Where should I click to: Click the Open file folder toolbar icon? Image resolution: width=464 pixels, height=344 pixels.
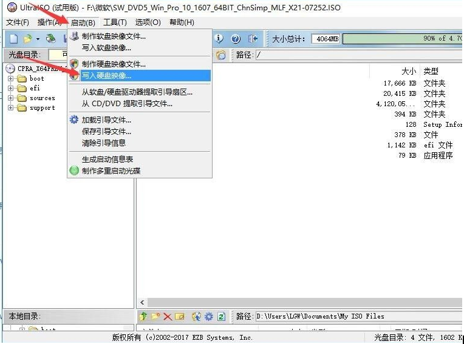click(x=27, y=39)
